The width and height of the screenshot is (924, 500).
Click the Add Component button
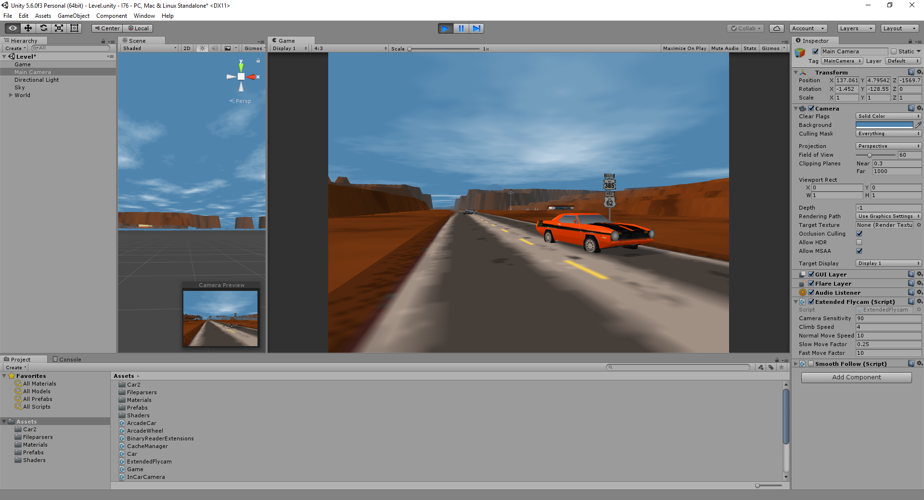coord(857,377)
